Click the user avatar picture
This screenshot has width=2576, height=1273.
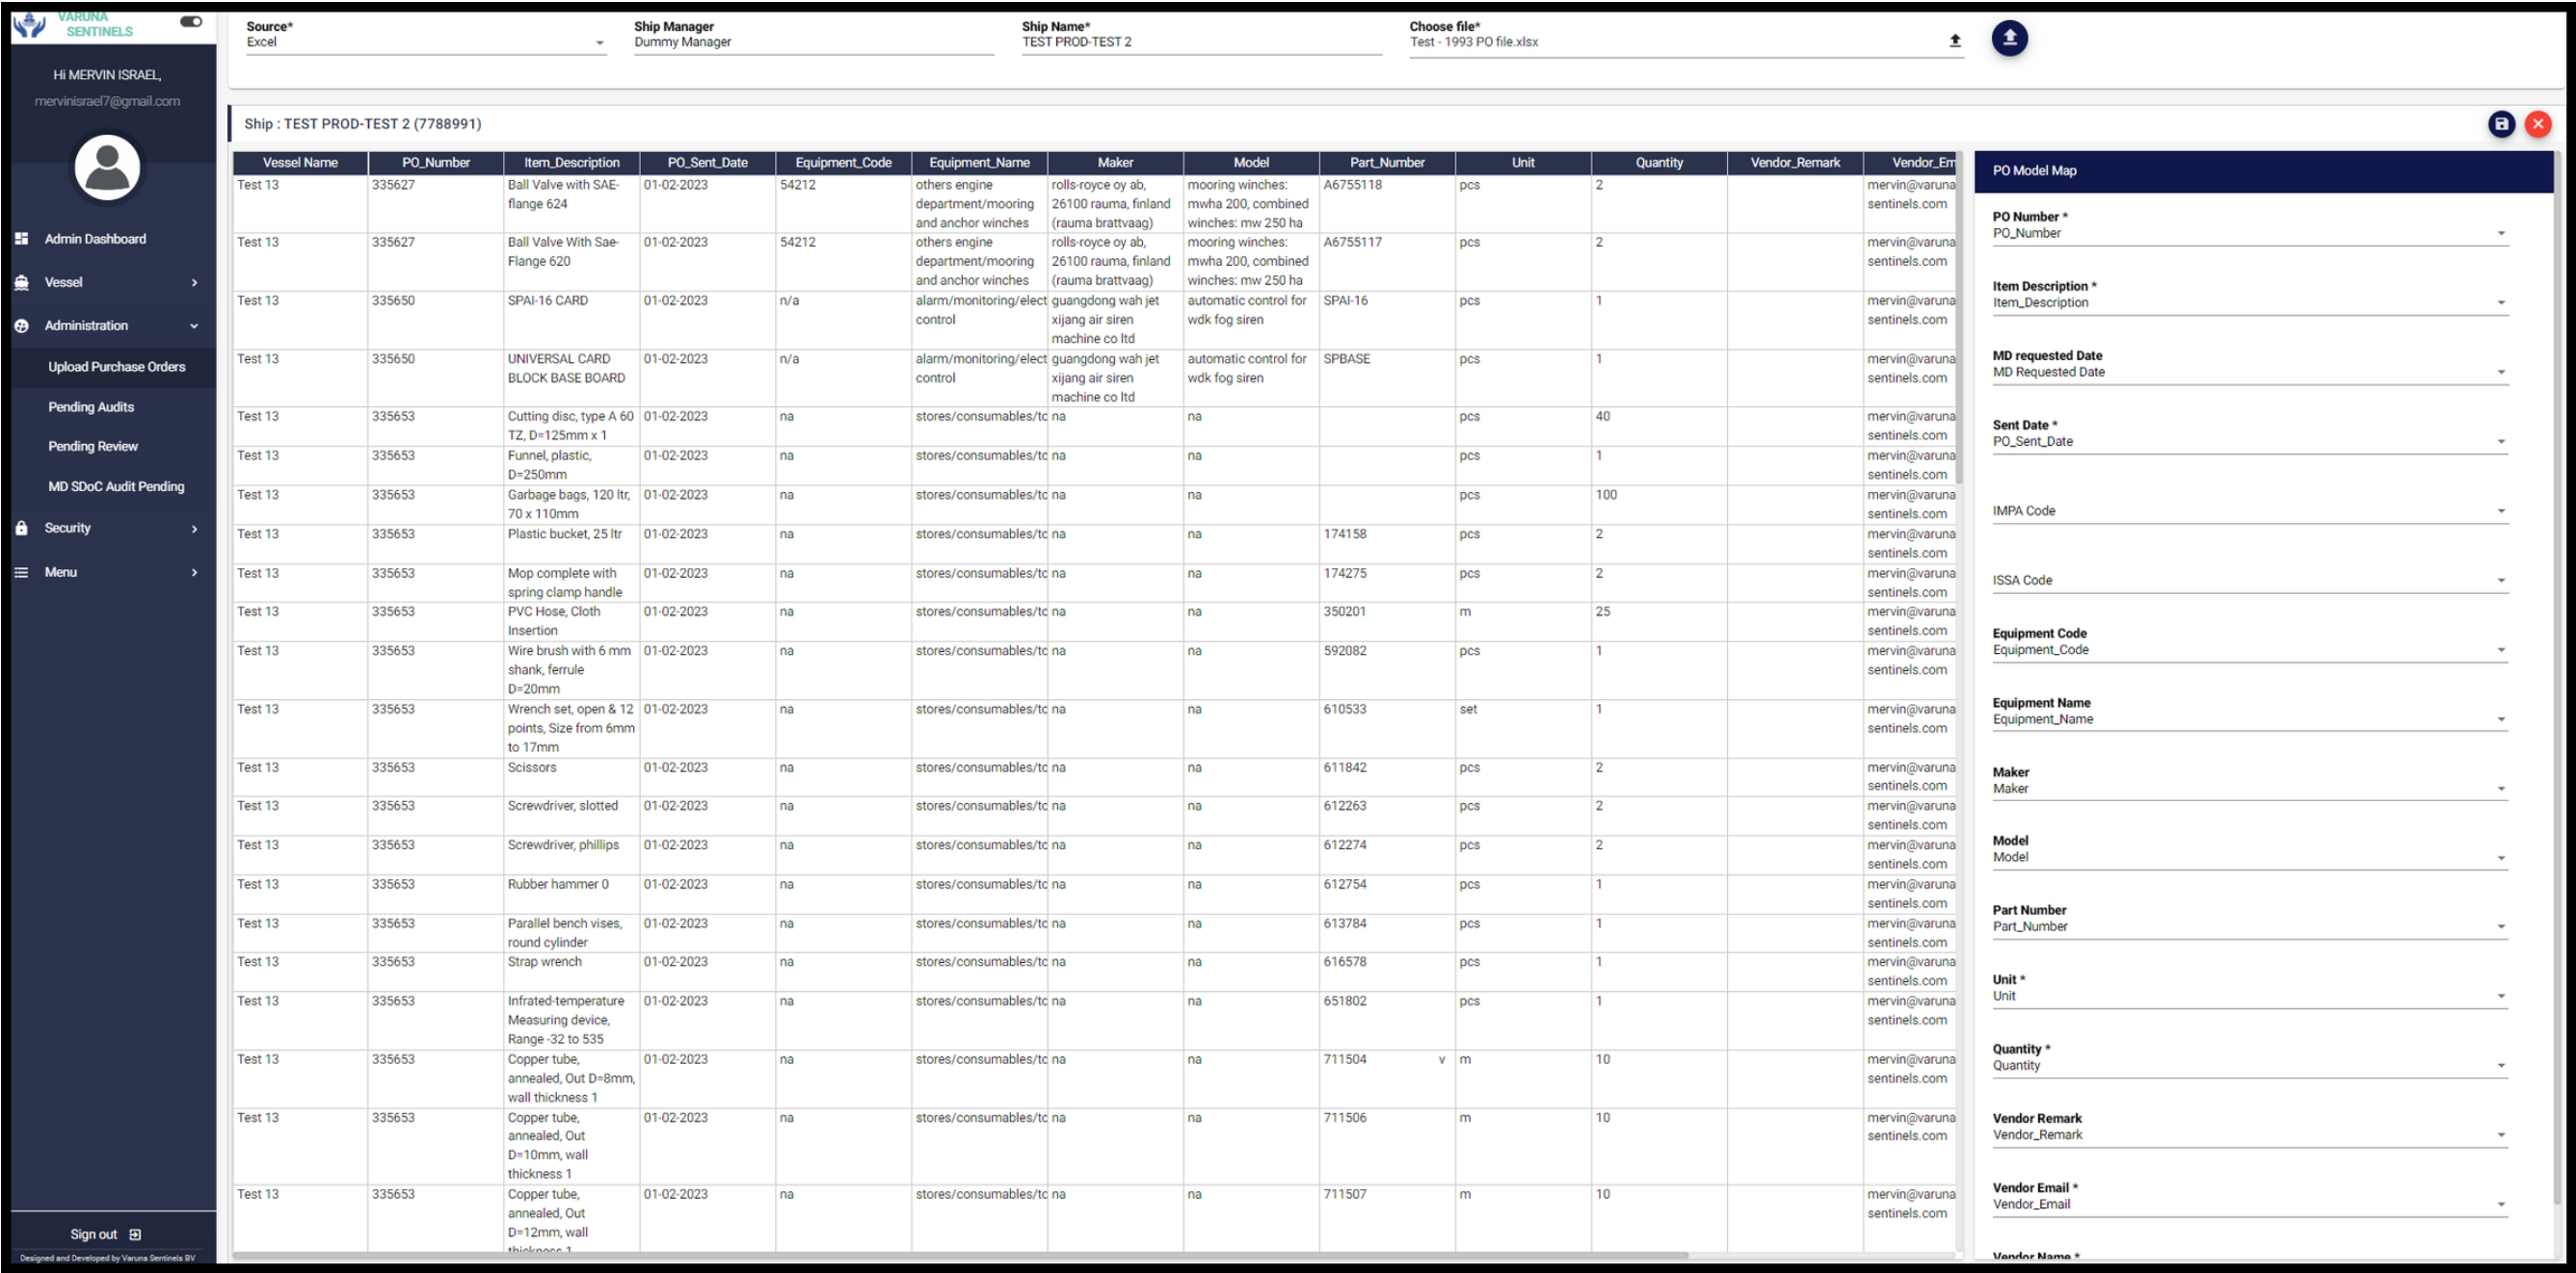(x=107, y=167)
